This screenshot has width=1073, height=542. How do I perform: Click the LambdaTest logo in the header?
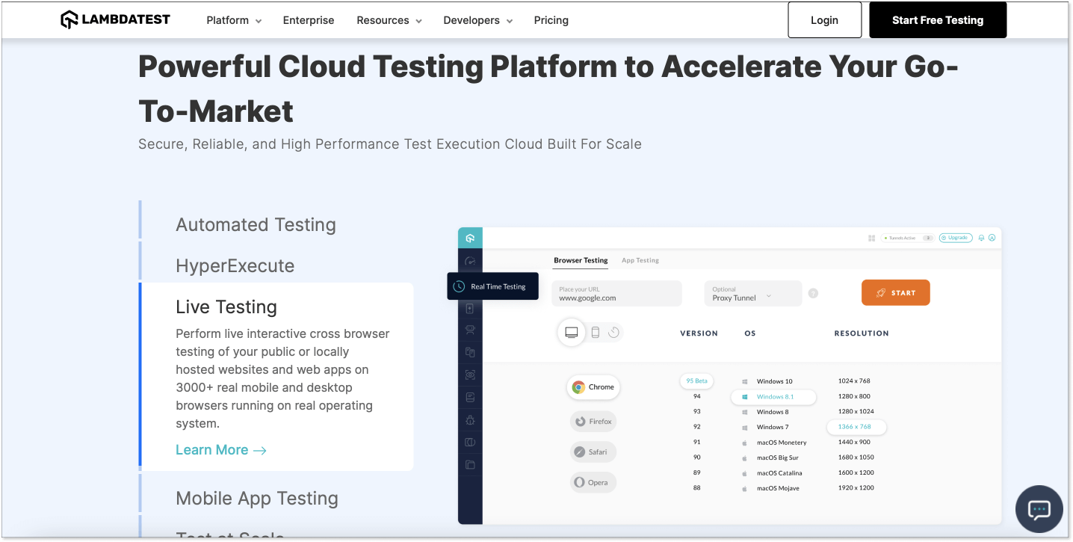click(x=116, y=20)
